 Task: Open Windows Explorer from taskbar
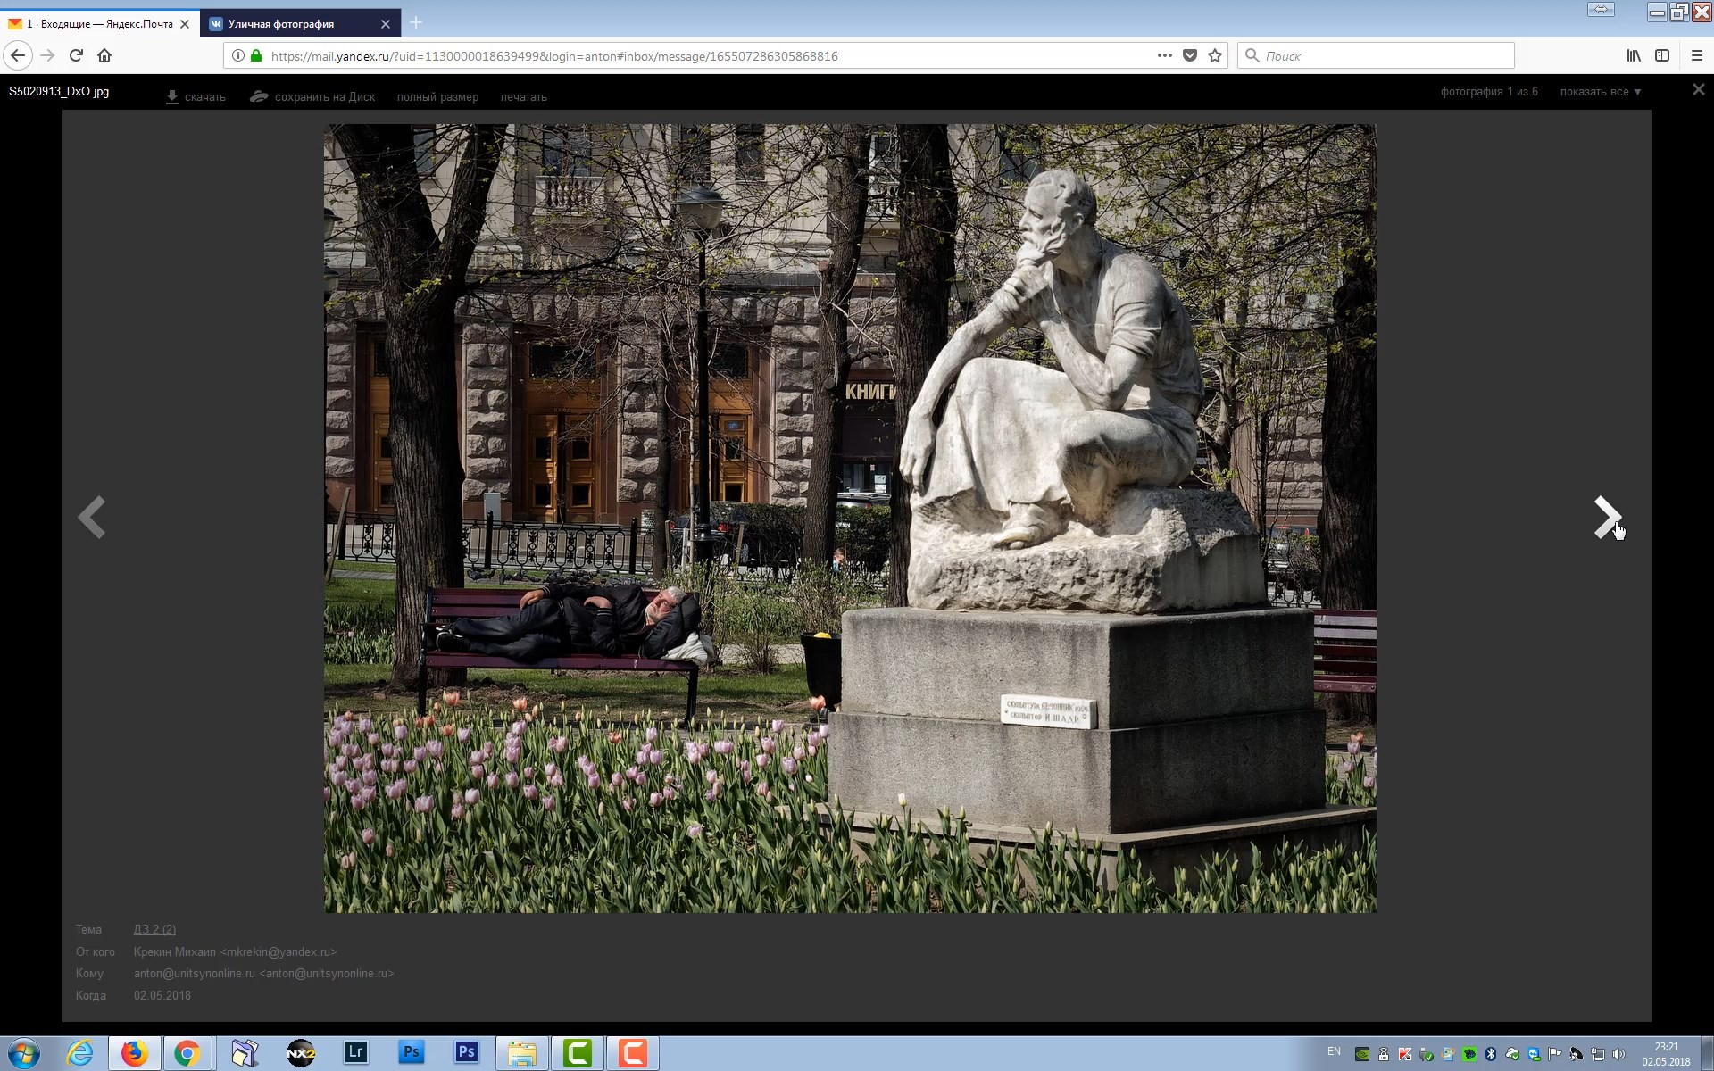(522, 1053)
